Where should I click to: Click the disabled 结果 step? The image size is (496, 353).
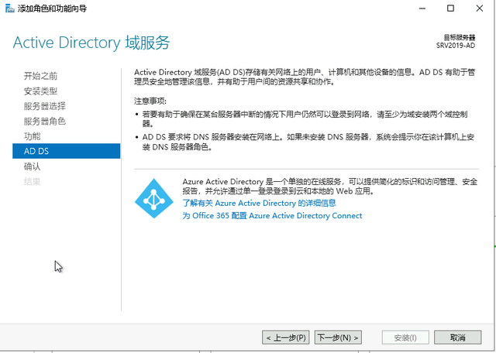pos(33,181)
